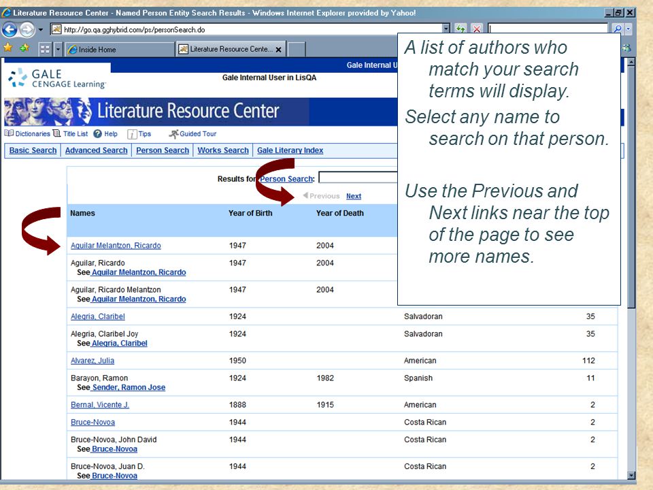Viewport: 653px width, 490px height.
Task: Click the Person Search results link
Action: (286, 179)
